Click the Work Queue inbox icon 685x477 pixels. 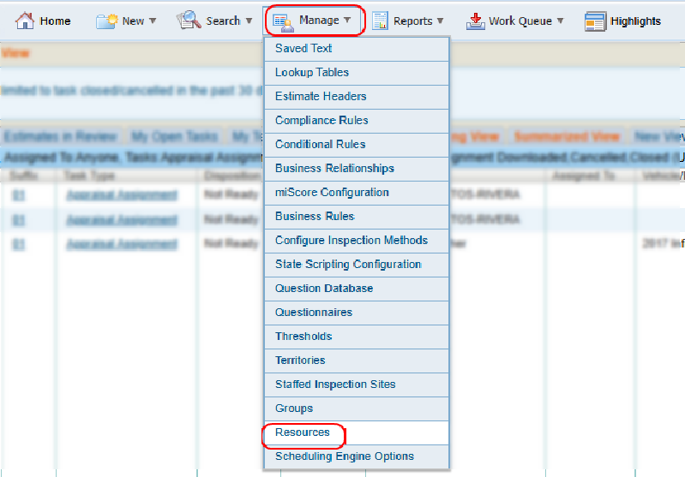tap(475, 21)
